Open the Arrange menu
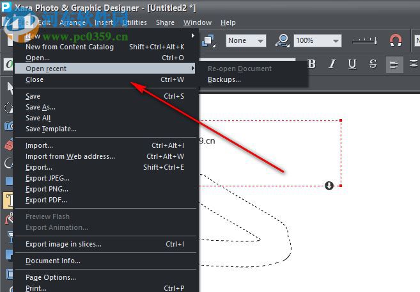 72,22
